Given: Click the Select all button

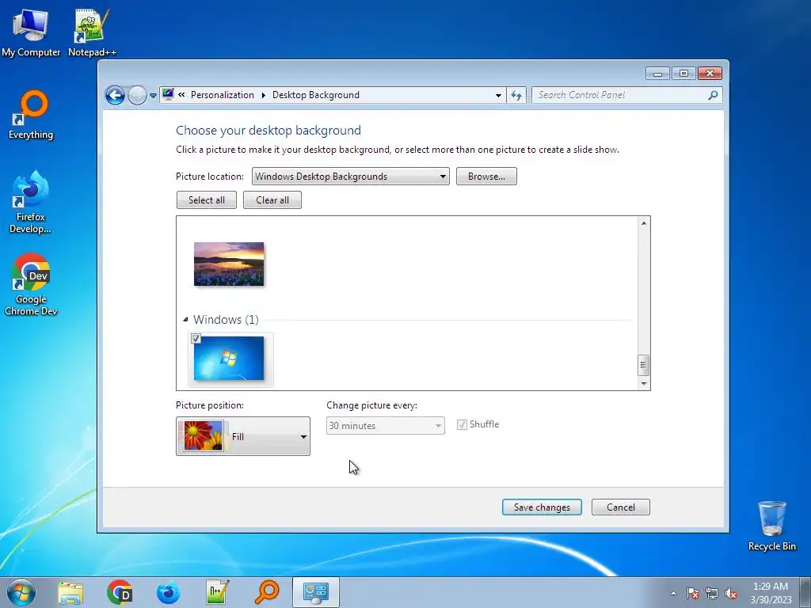Looking at the screenshot, I should [x=207, y=200].
